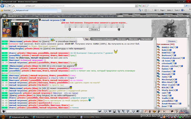
Task: Open the Умения submenu link
Action: 137,16
